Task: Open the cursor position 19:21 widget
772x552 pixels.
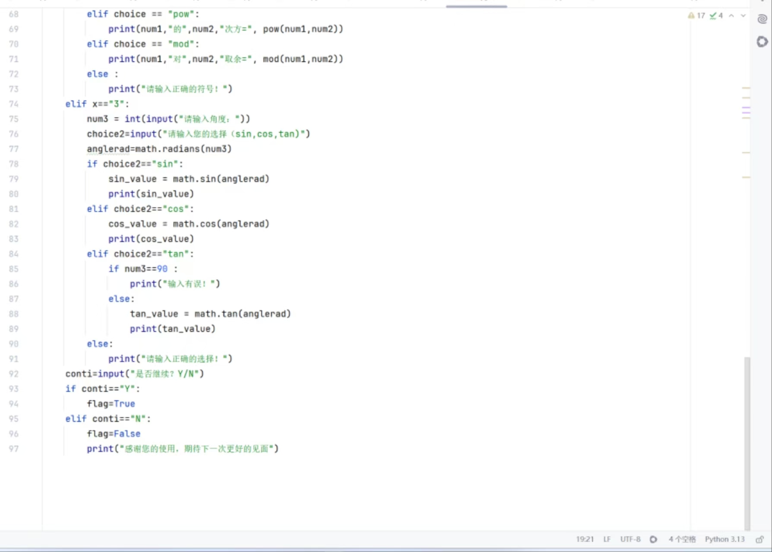Action: pos(585,539)
